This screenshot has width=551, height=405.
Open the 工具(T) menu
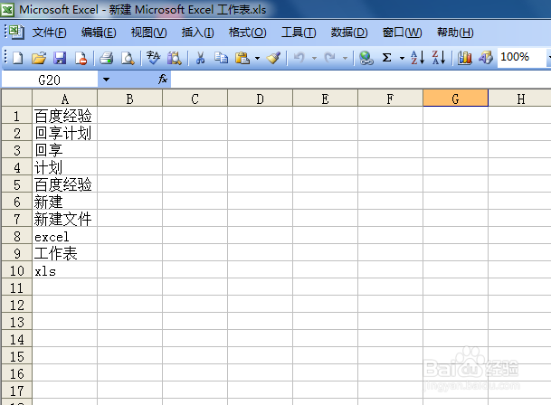click(299, 33)
